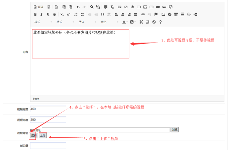This screenshot has width=231, height=150.
Task: Open the 样式 styles dropdown
Action: [43, 22]
